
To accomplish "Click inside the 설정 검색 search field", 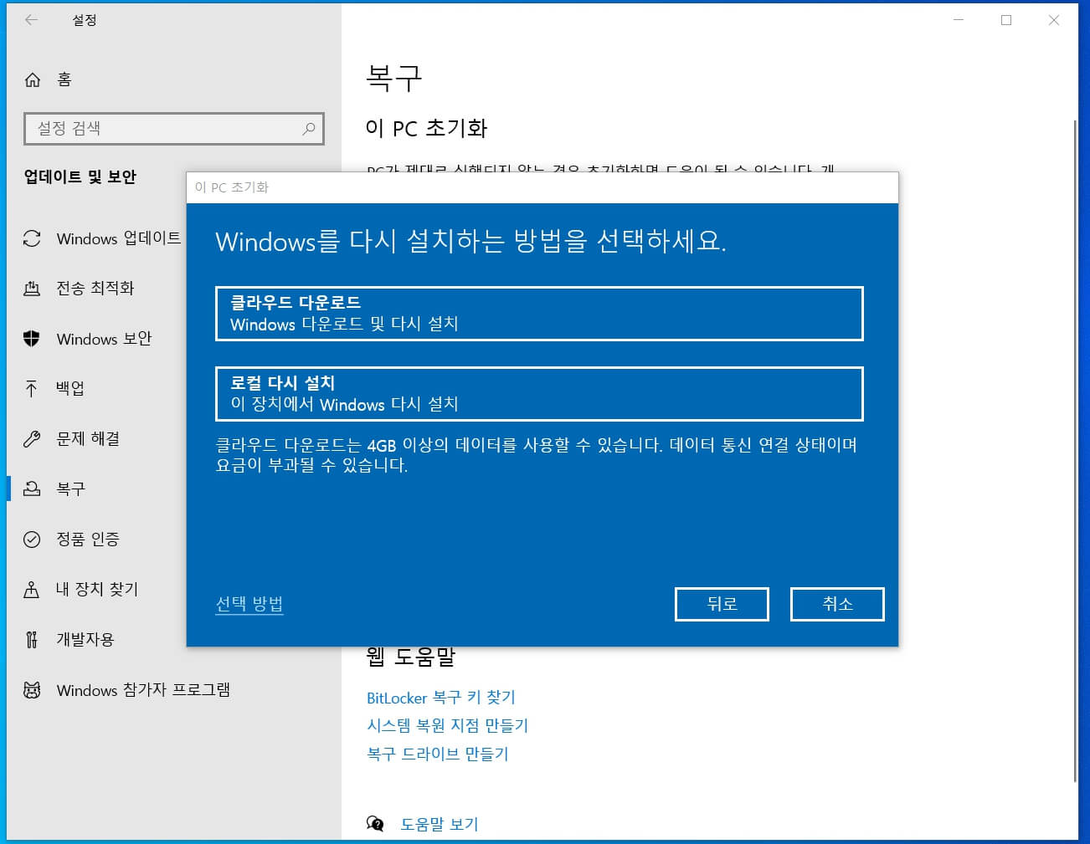I will pyautogui.click(x=151, y=129).
